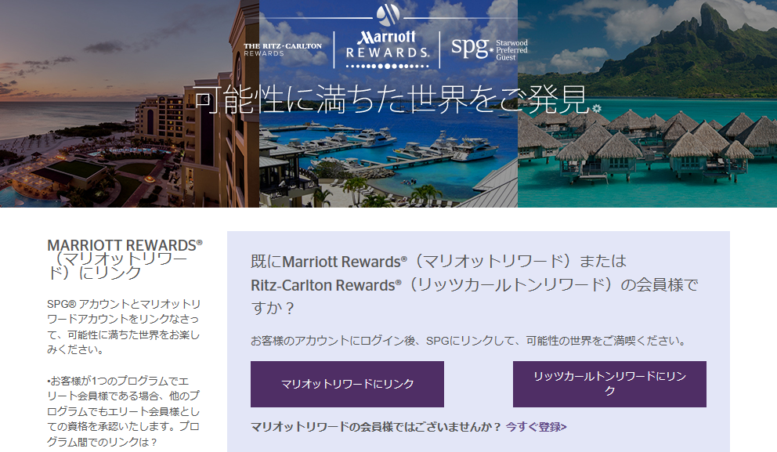777x452 pixels.
Task: Open the 今すぐ登録> sign-up link
Action: pos(537,427)
